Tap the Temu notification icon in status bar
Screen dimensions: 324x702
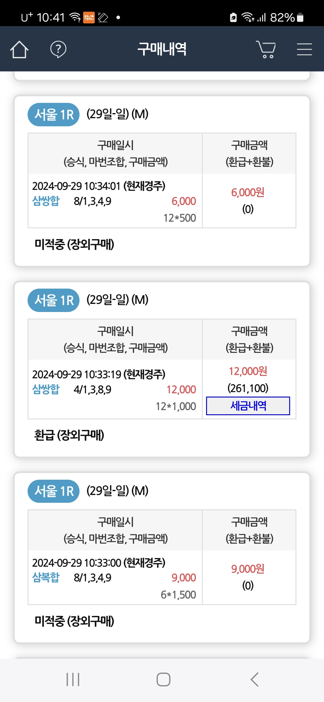click(89, 17)
